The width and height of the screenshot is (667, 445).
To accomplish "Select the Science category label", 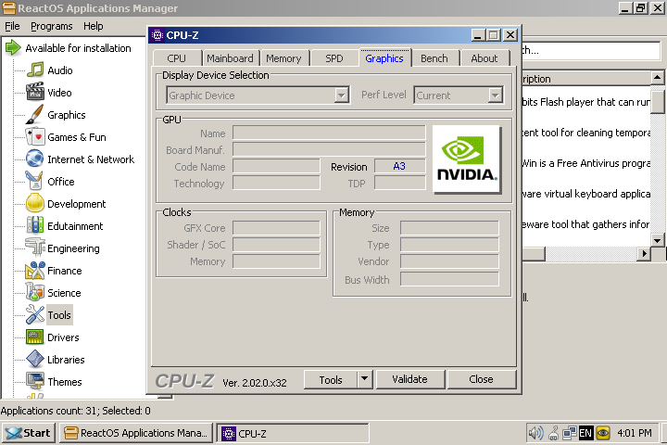I will [x=64, y=293].
